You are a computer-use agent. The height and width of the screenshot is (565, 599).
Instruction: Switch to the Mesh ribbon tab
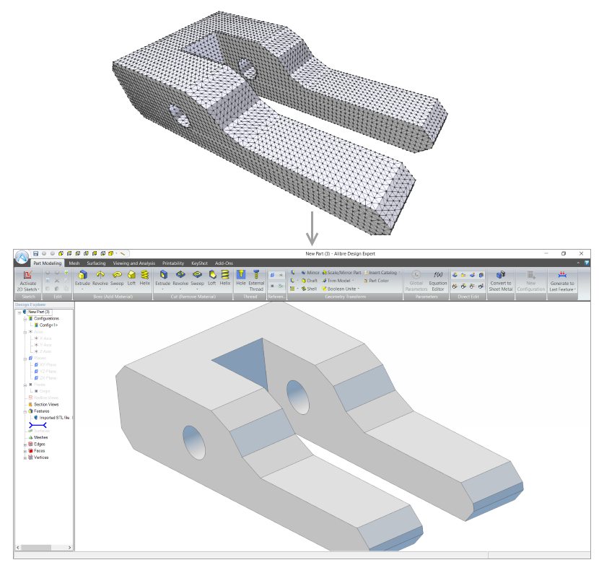(74, 263)
